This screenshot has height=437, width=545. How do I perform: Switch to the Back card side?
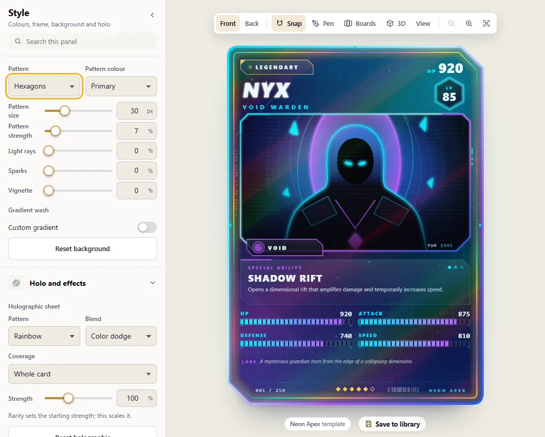pyautogui.click(x=252, y=23)
